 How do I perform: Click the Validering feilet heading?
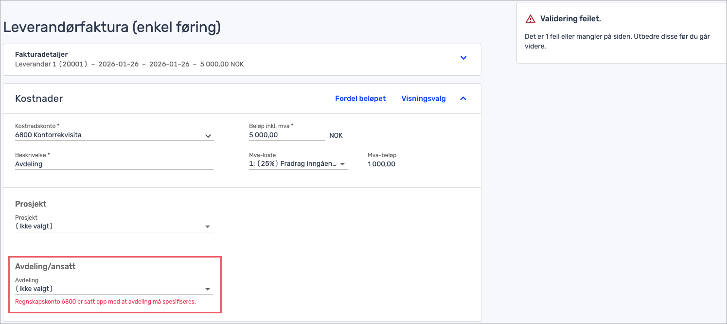coord(570,19)
